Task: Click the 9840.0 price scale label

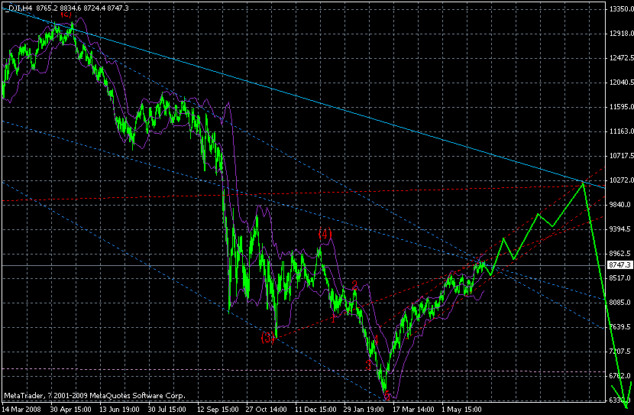Action: [x=619, y=205]
